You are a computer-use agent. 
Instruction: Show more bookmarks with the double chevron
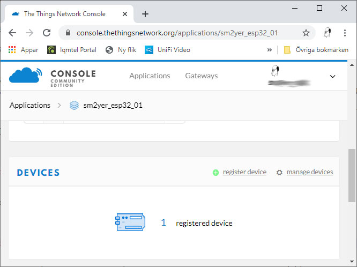coord(269,50)
